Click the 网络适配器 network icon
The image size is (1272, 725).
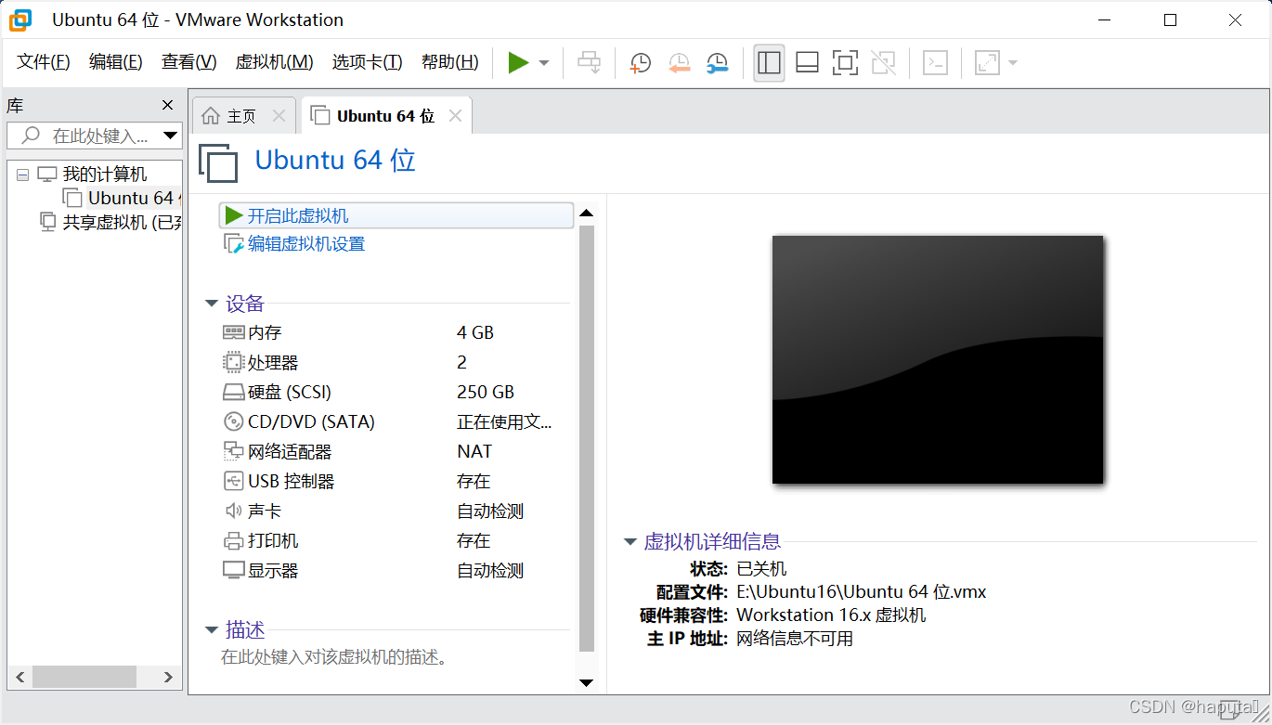(x=233, y=451)
